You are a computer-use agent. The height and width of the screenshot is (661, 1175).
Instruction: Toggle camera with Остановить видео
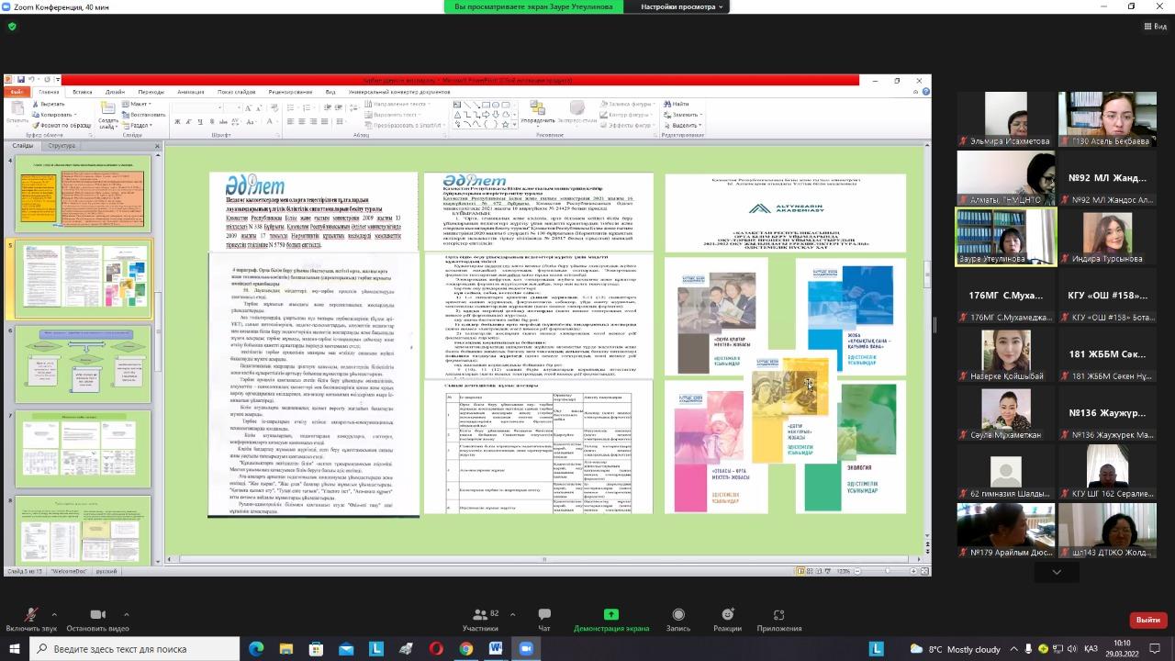click(x=97, y=615)
